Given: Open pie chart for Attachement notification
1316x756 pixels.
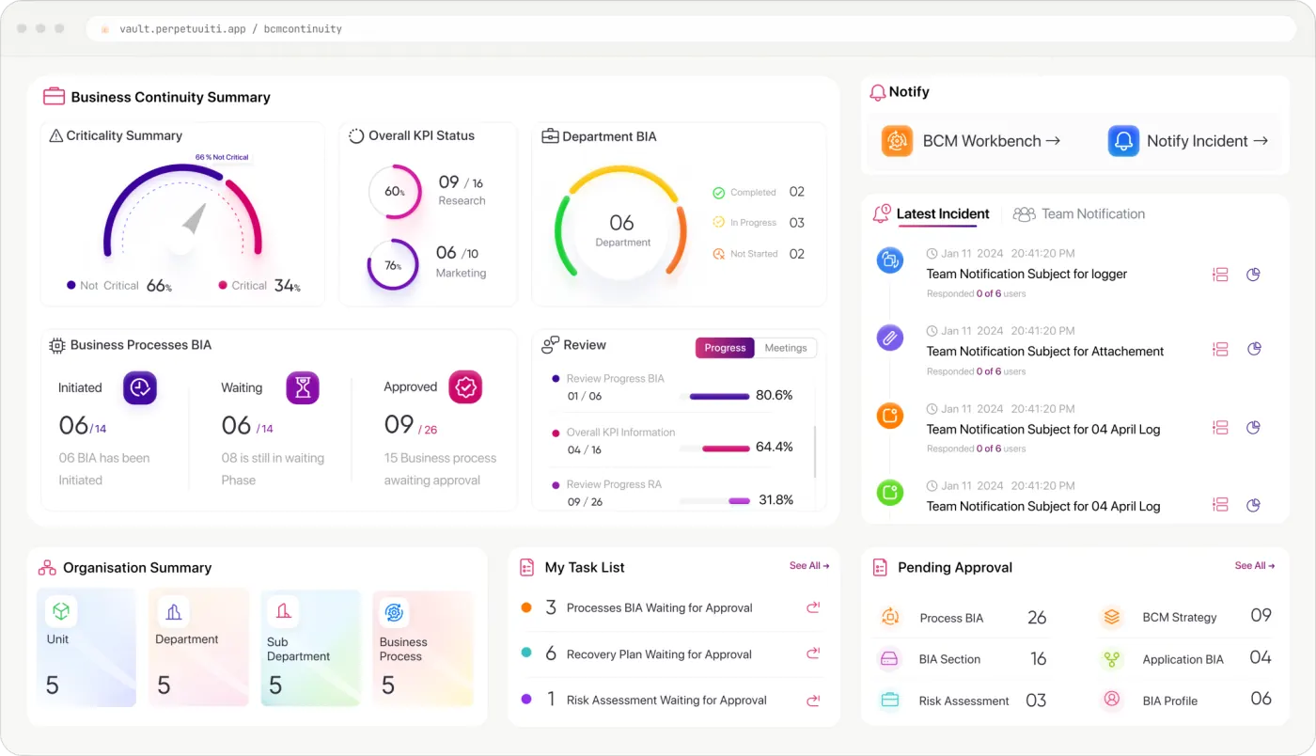Looking at the screenshot, I should [x=1253, y=349].
